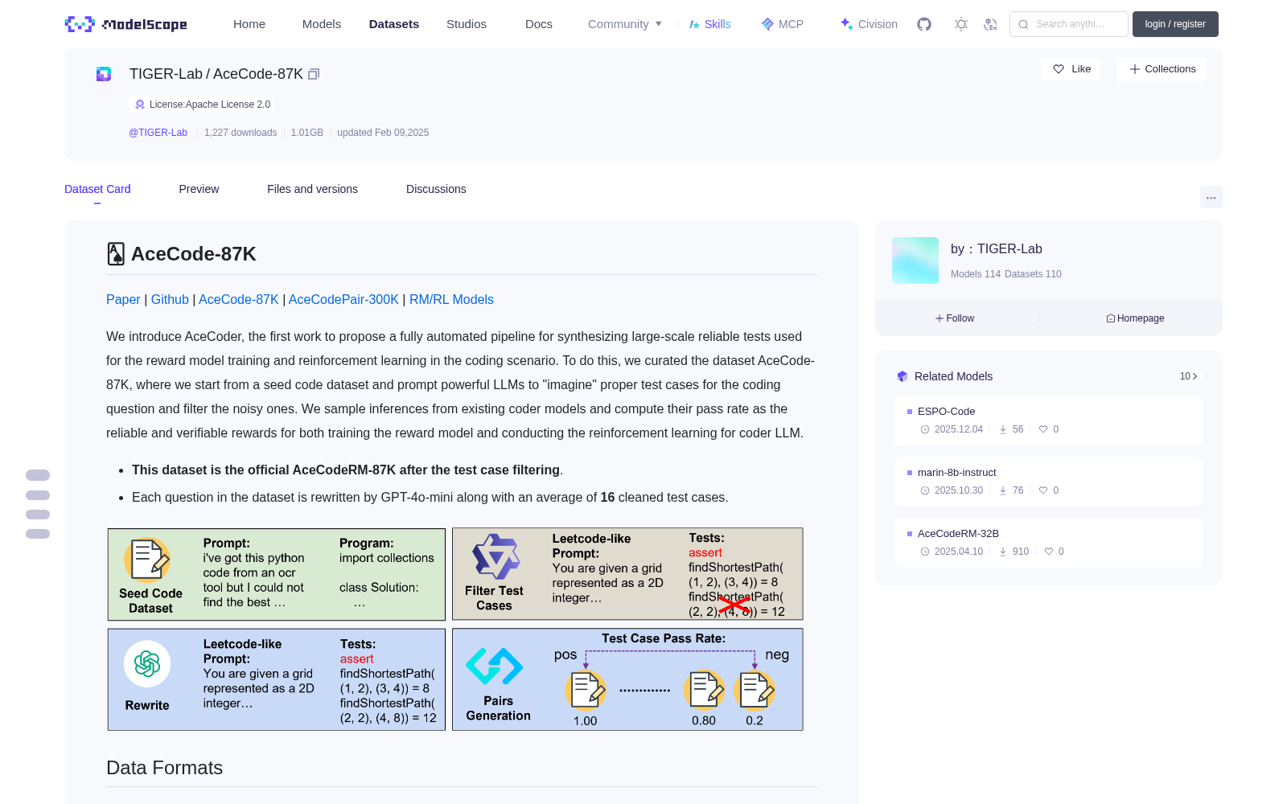The image size is (1287, 804).
Task: Open the Skills page
Action: (709, 24)
